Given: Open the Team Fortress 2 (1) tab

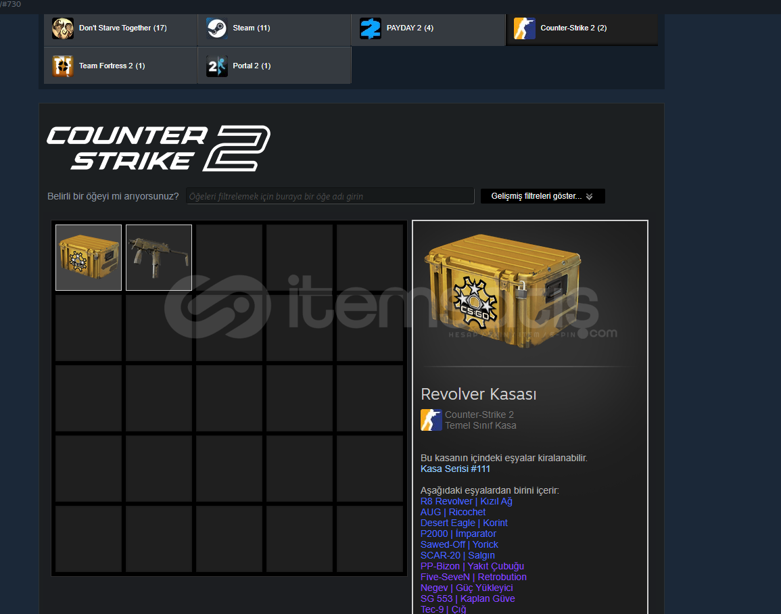Looking at the screenshot, I should [x=120, y=66].
